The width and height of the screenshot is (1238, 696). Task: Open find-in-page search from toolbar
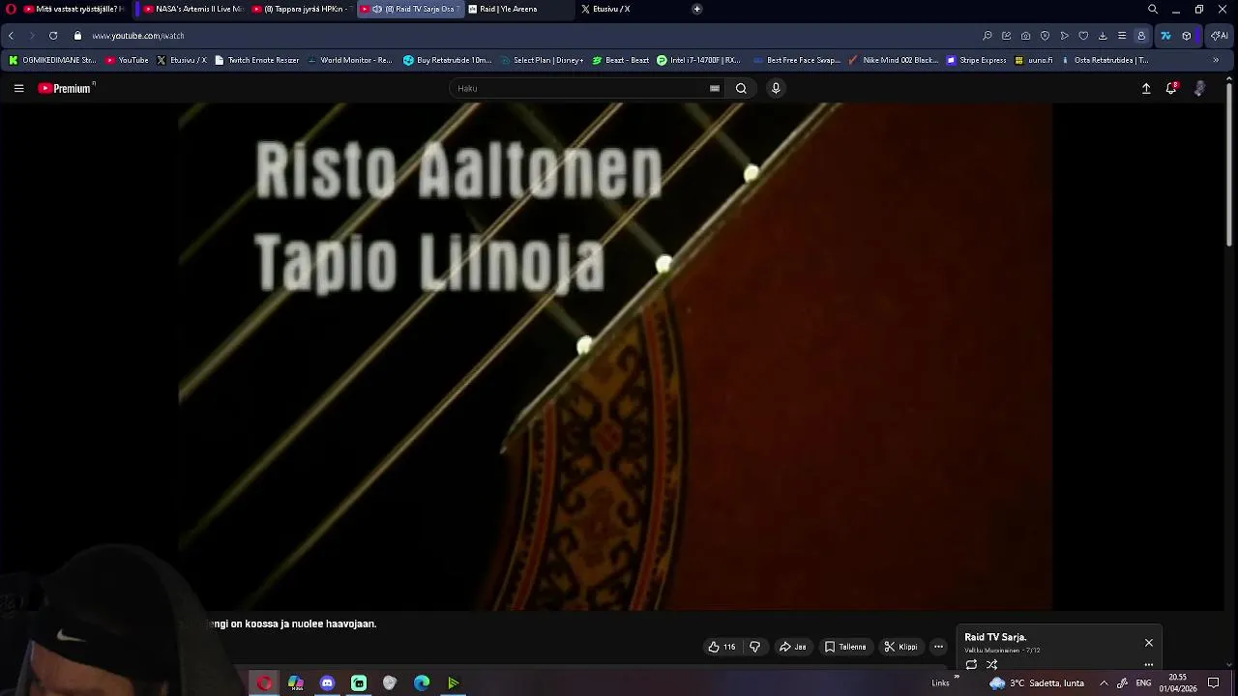(x=987, y=36)
